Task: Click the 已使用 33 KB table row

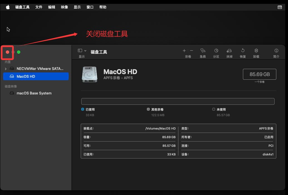Action: pos(129,154)
